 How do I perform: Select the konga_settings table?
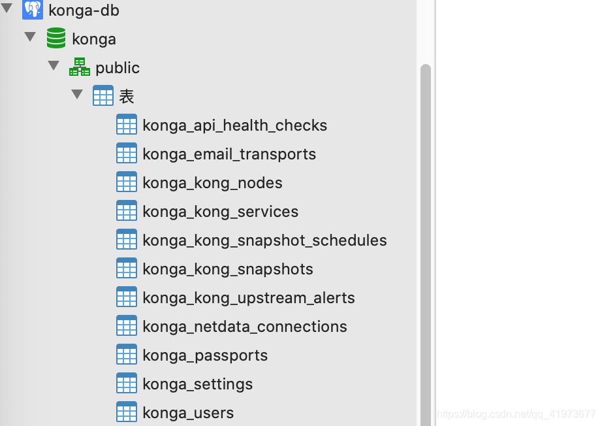click(197, 384)
